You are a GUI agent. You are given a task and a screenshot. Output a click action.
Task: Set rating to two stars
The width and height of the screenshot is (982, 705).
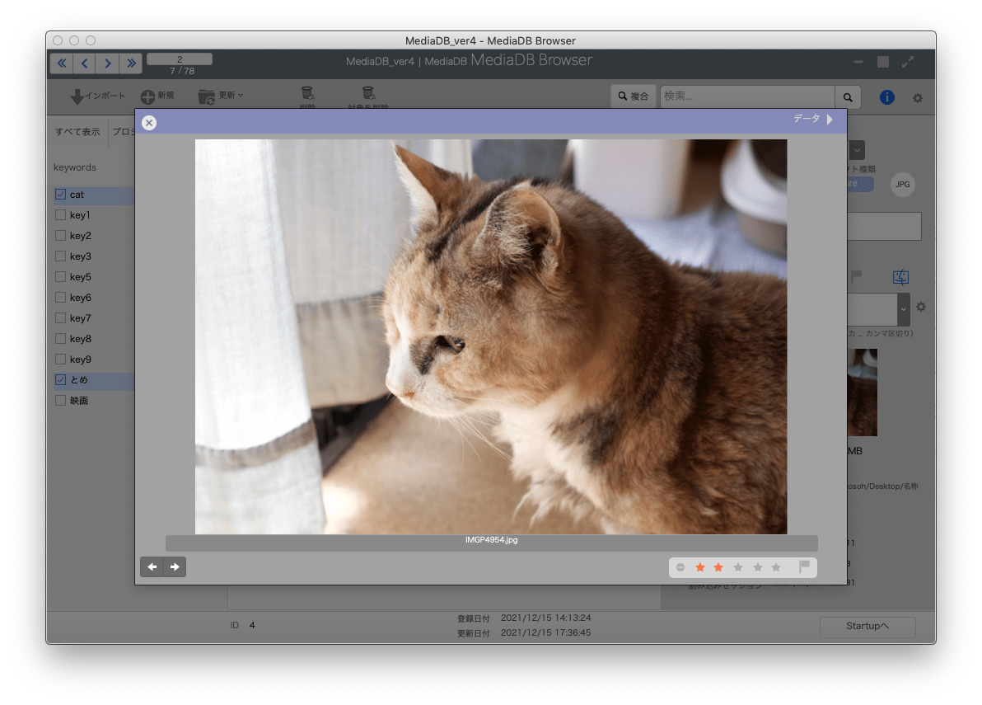718,568
